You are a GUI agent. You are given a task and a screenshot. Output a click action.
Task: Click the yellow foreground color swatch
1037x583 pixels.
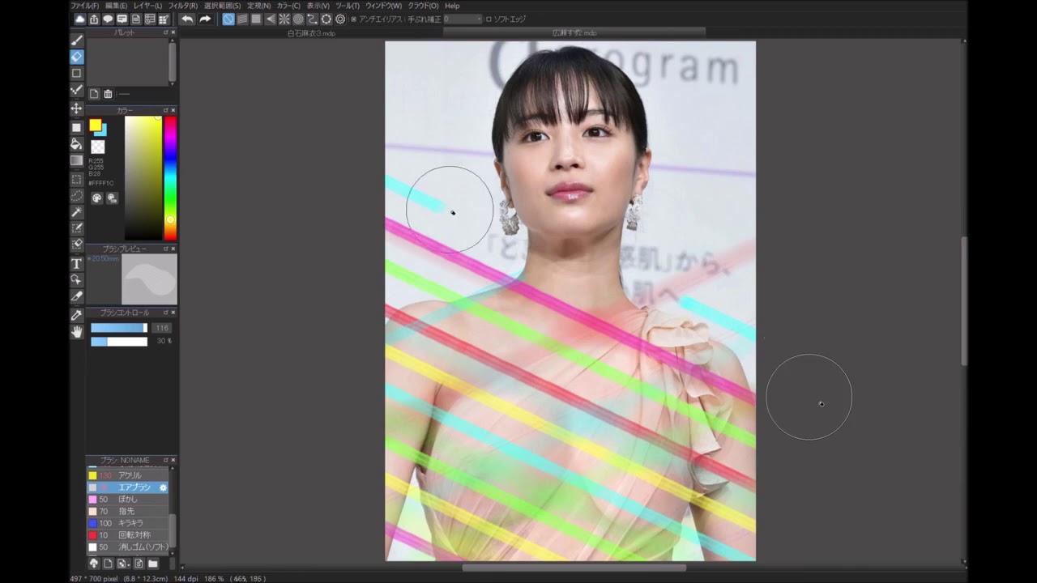pyautogui.click(x=95, y=125)
